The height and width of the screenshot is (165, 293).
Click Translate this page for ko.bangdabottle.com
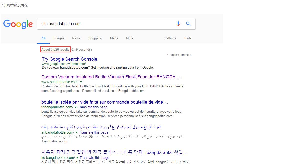94,158
